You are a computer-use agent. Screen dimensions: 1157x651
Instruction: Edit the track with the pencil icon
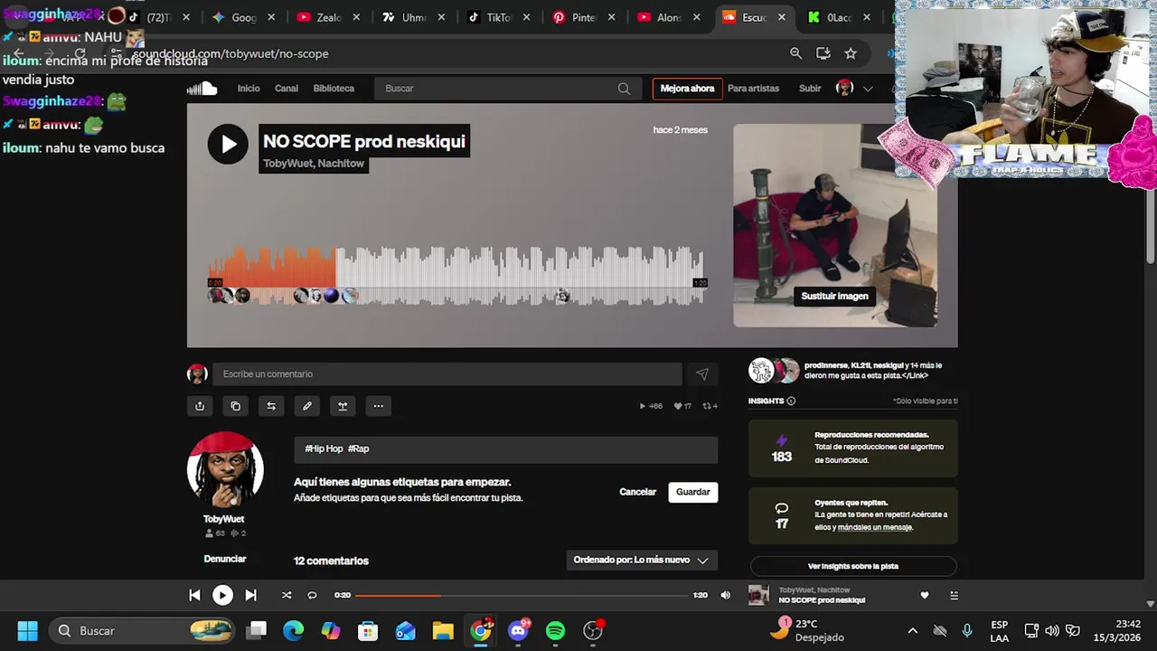click(307, 406)
